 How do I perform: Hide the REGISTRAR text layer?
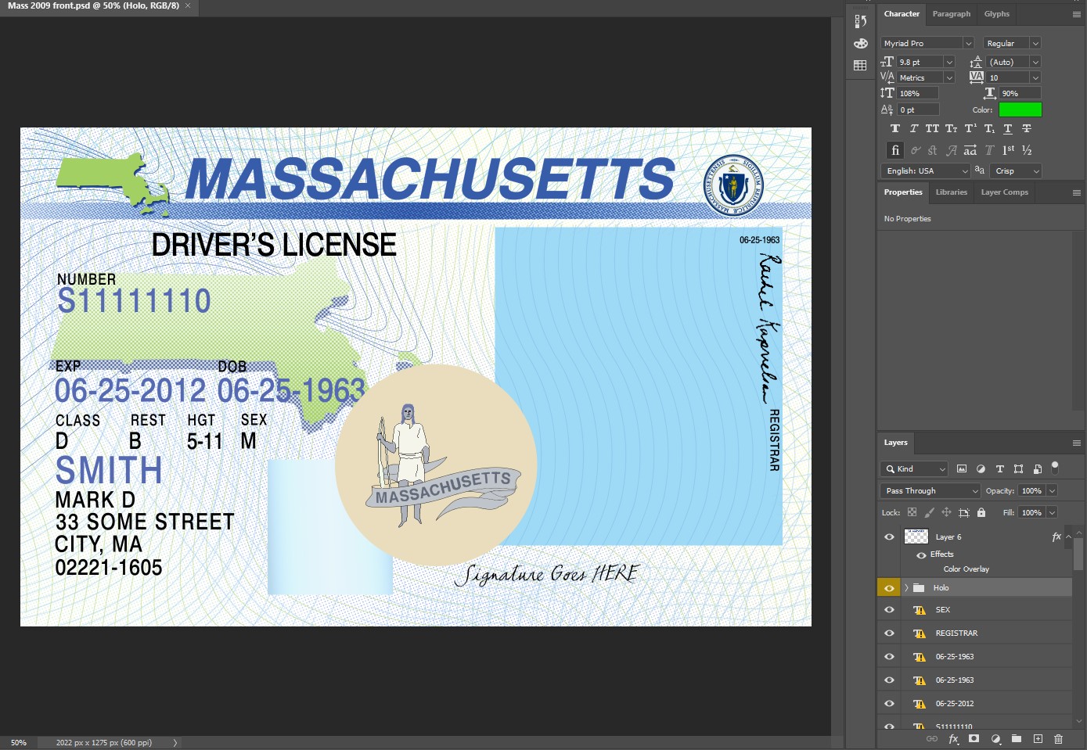coord(889,633)
